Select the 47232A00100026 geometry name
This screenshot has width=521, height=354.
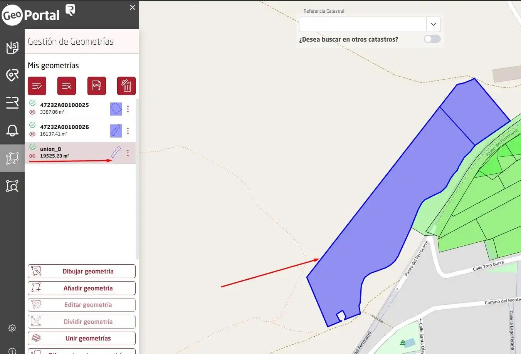64,127
